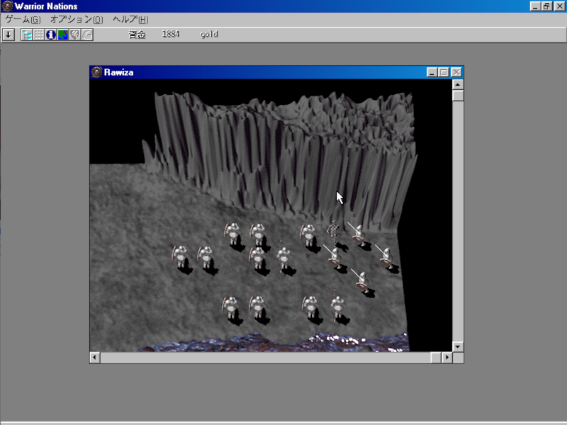Viewport: 567px width, 425px height.
Task: Select the checkered unit near the cliff
Action: coord(332,228)
